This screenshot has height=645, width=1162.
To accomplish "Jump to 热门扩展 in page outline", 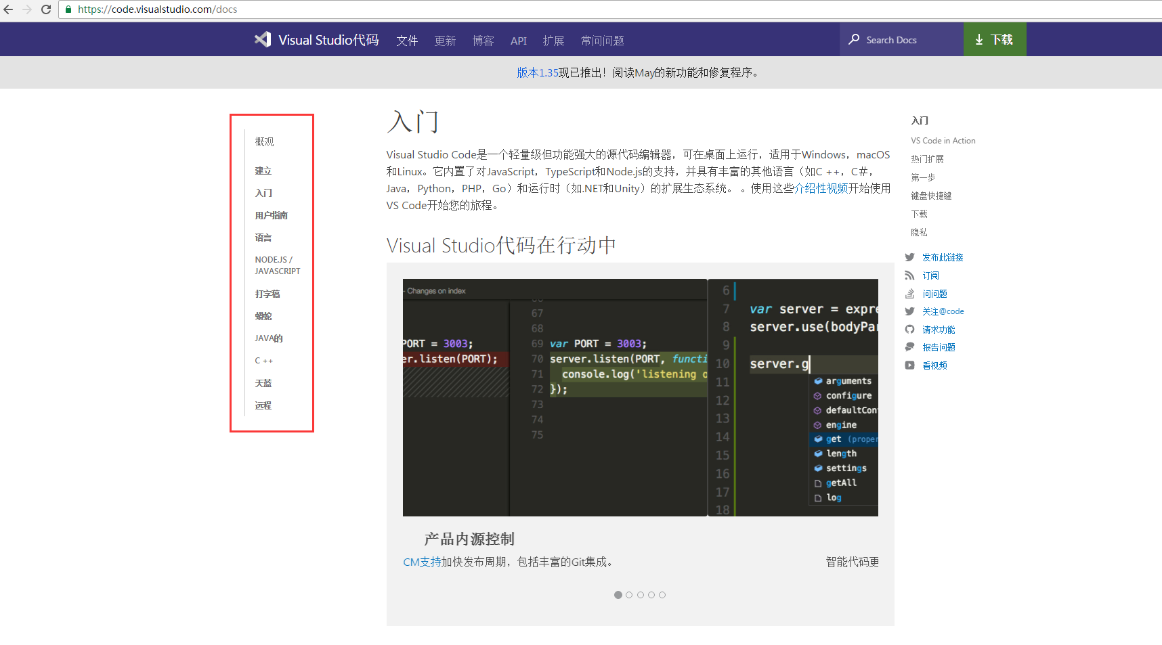I will click(927, 159).
